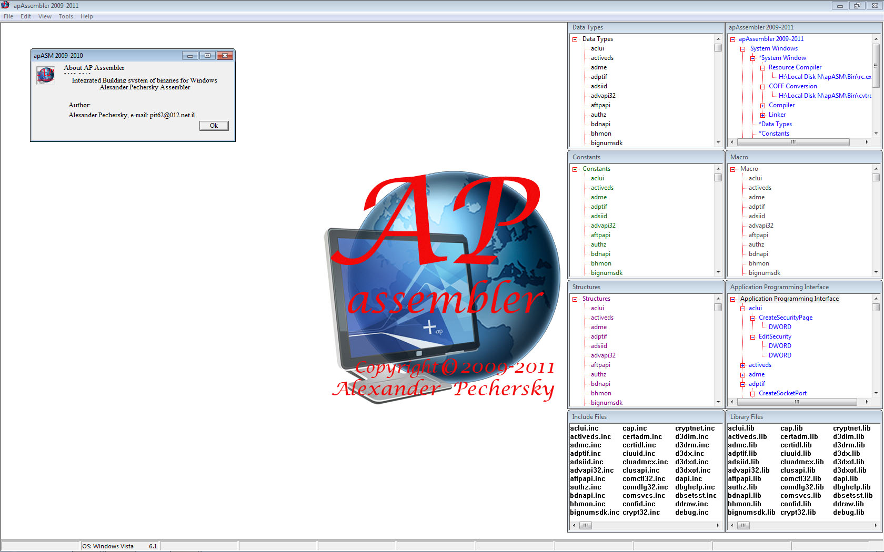The height and width of the screenshot is (552, 884).
Task: Select bignumsdk in the Structures tree
Action: pyautogui.click(x=606, y=403)
